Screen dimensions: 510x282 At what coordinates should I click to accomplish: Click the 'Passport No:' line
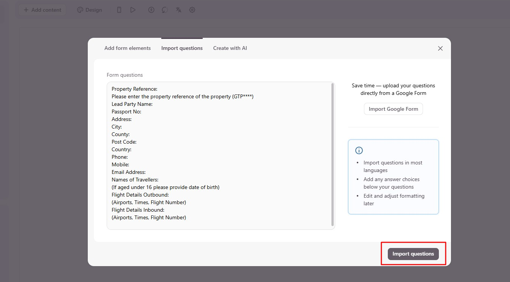[126, 112]
